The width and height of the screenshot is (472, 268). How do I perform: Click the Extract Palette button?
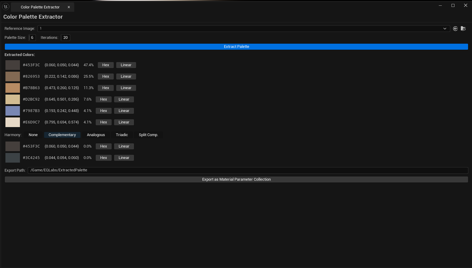coord(236,47)
